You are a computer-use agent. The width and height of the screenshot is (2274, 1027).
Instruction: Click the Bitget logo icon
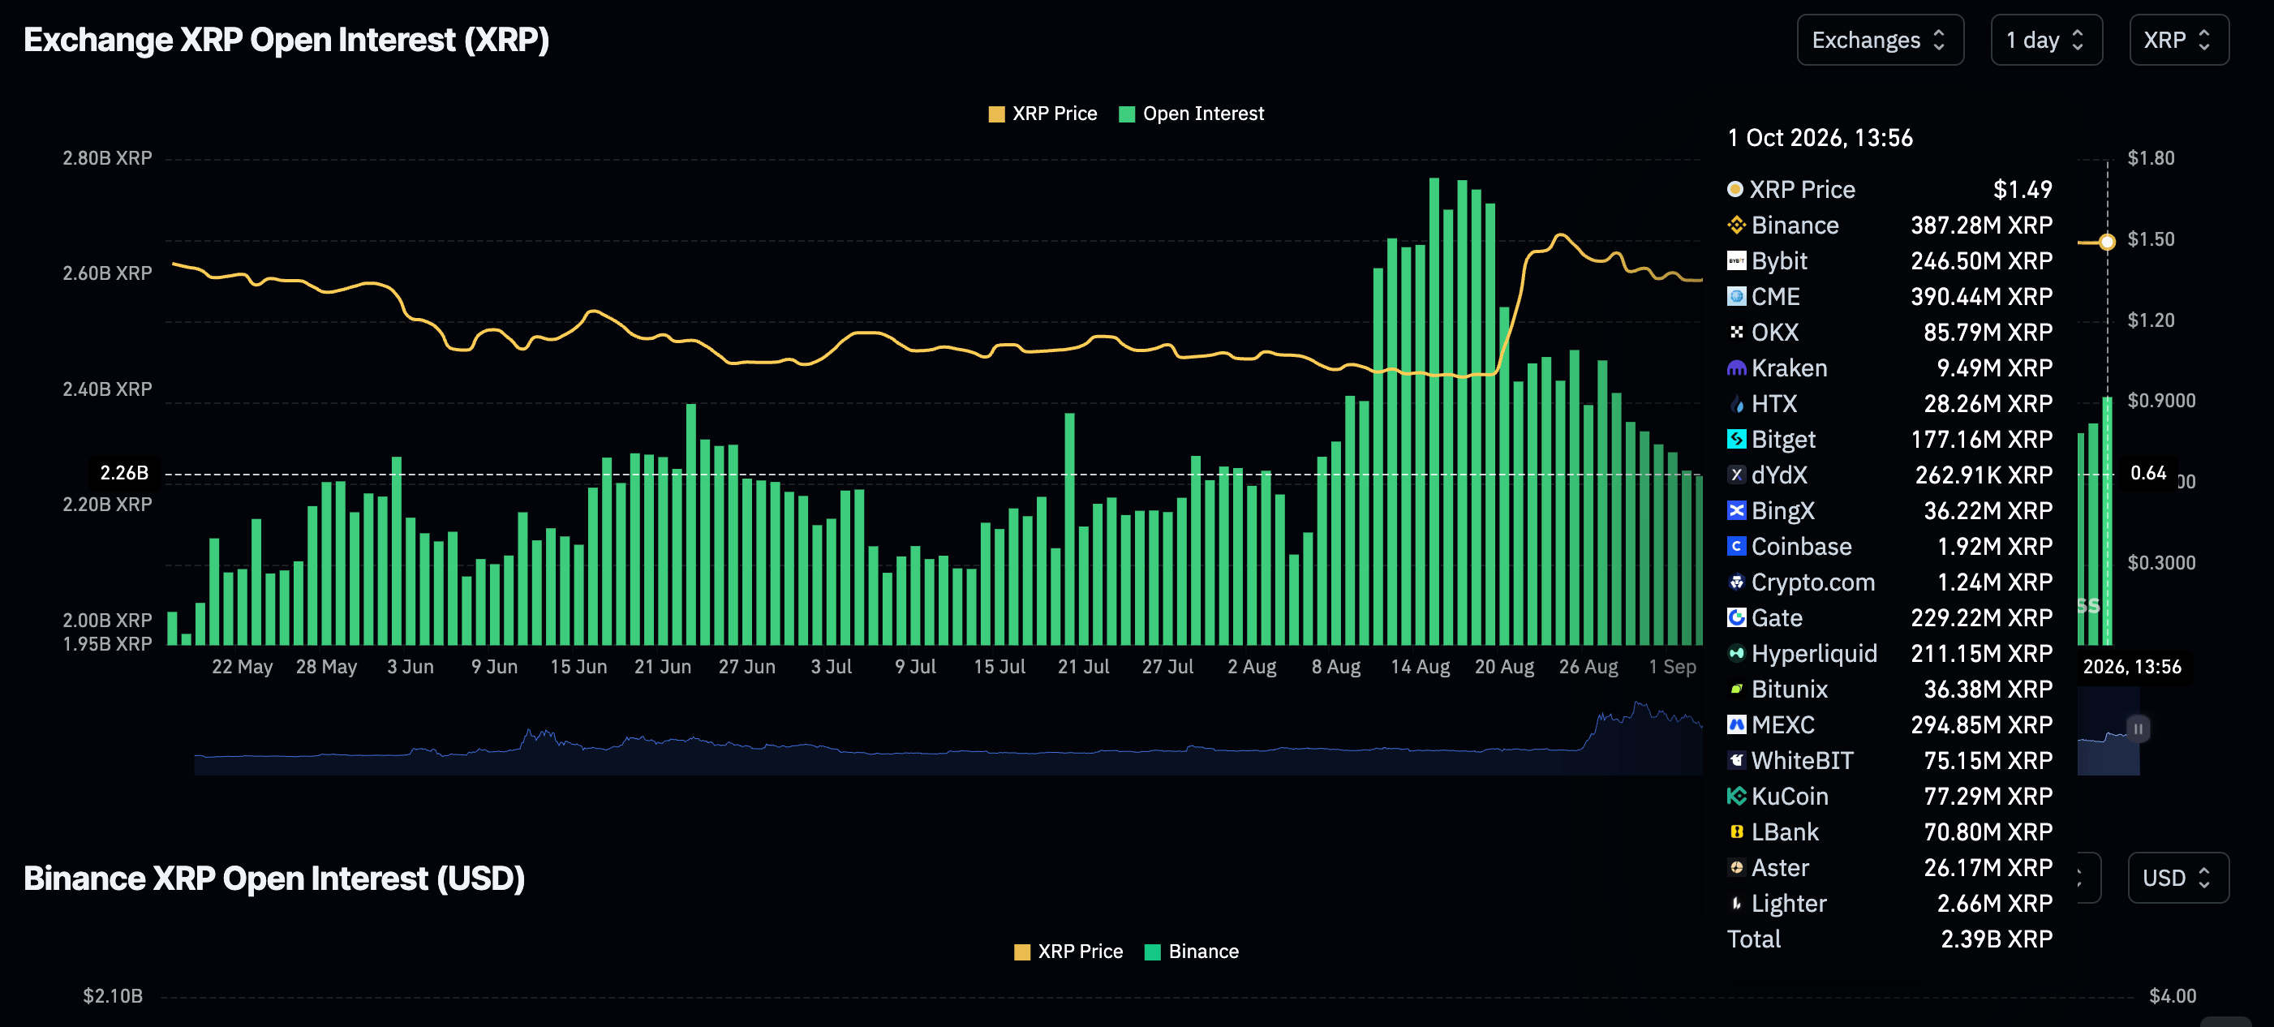click(1735, 439)
